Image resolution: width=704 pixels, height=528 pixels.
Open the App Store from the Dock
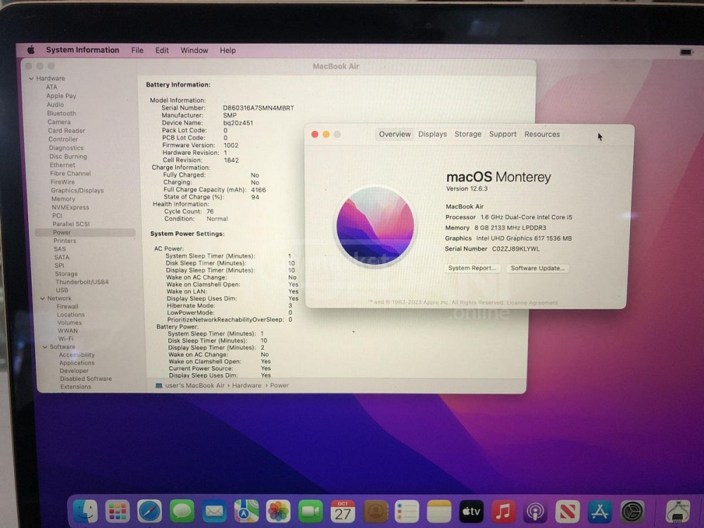[599, 510]
